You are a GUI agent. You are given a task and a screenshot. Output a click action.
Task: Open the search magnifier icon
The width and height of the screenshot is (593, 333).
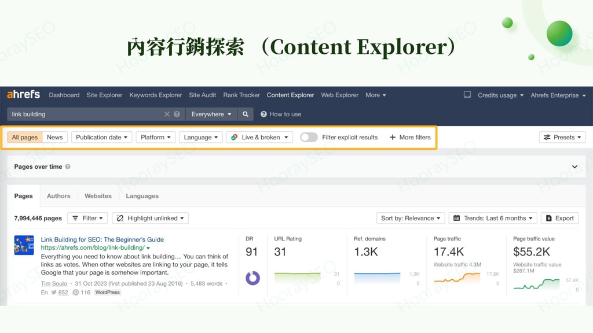point(246,114)
